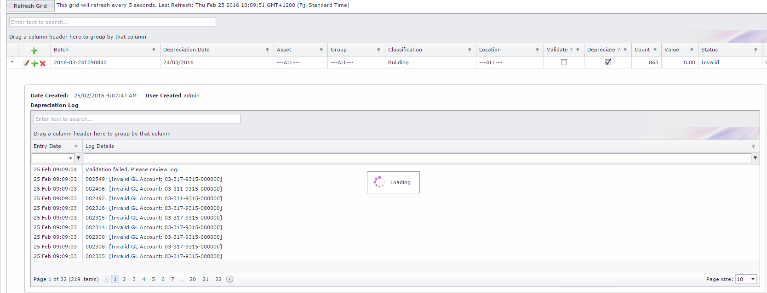Click the Status column filter icon
767x293 pixels.
point(756,50)
